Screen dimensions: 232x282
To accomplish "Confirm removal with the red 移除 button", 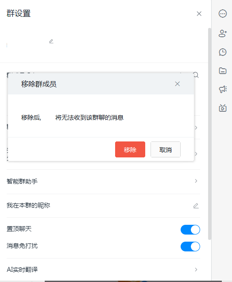I will click(x=130, y=149).
